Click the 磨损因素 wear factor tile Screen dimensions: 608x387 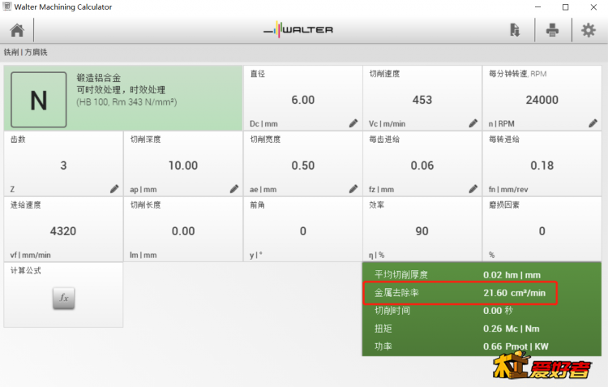542,229
